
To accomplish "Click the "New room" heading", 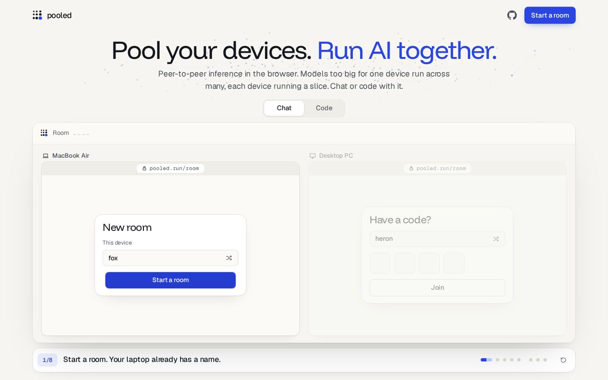I will click(127, 228).
